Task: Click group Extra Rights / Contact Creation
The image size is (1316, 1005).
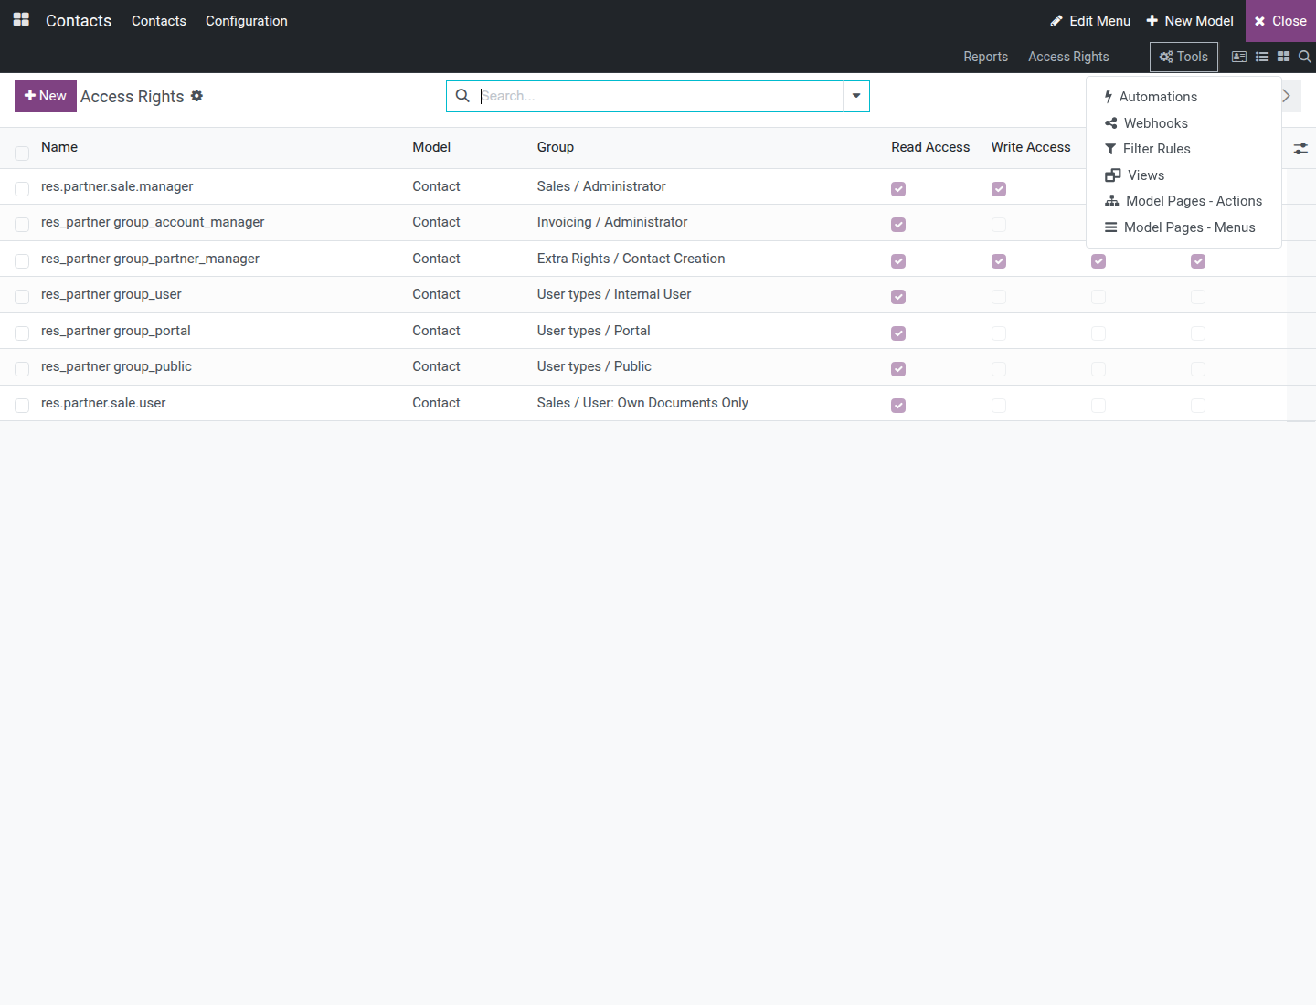Action: [x=631, y=259]
